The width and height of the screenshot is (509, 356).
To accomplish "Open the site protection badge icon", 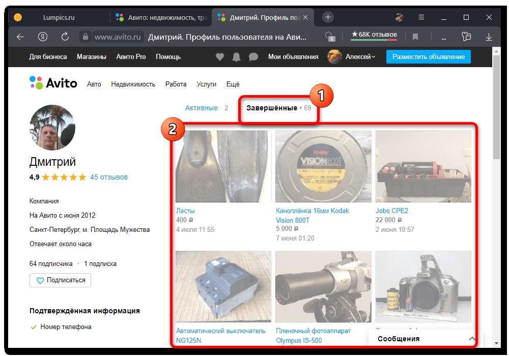I will pyautogui.click(x=330, y=37).
